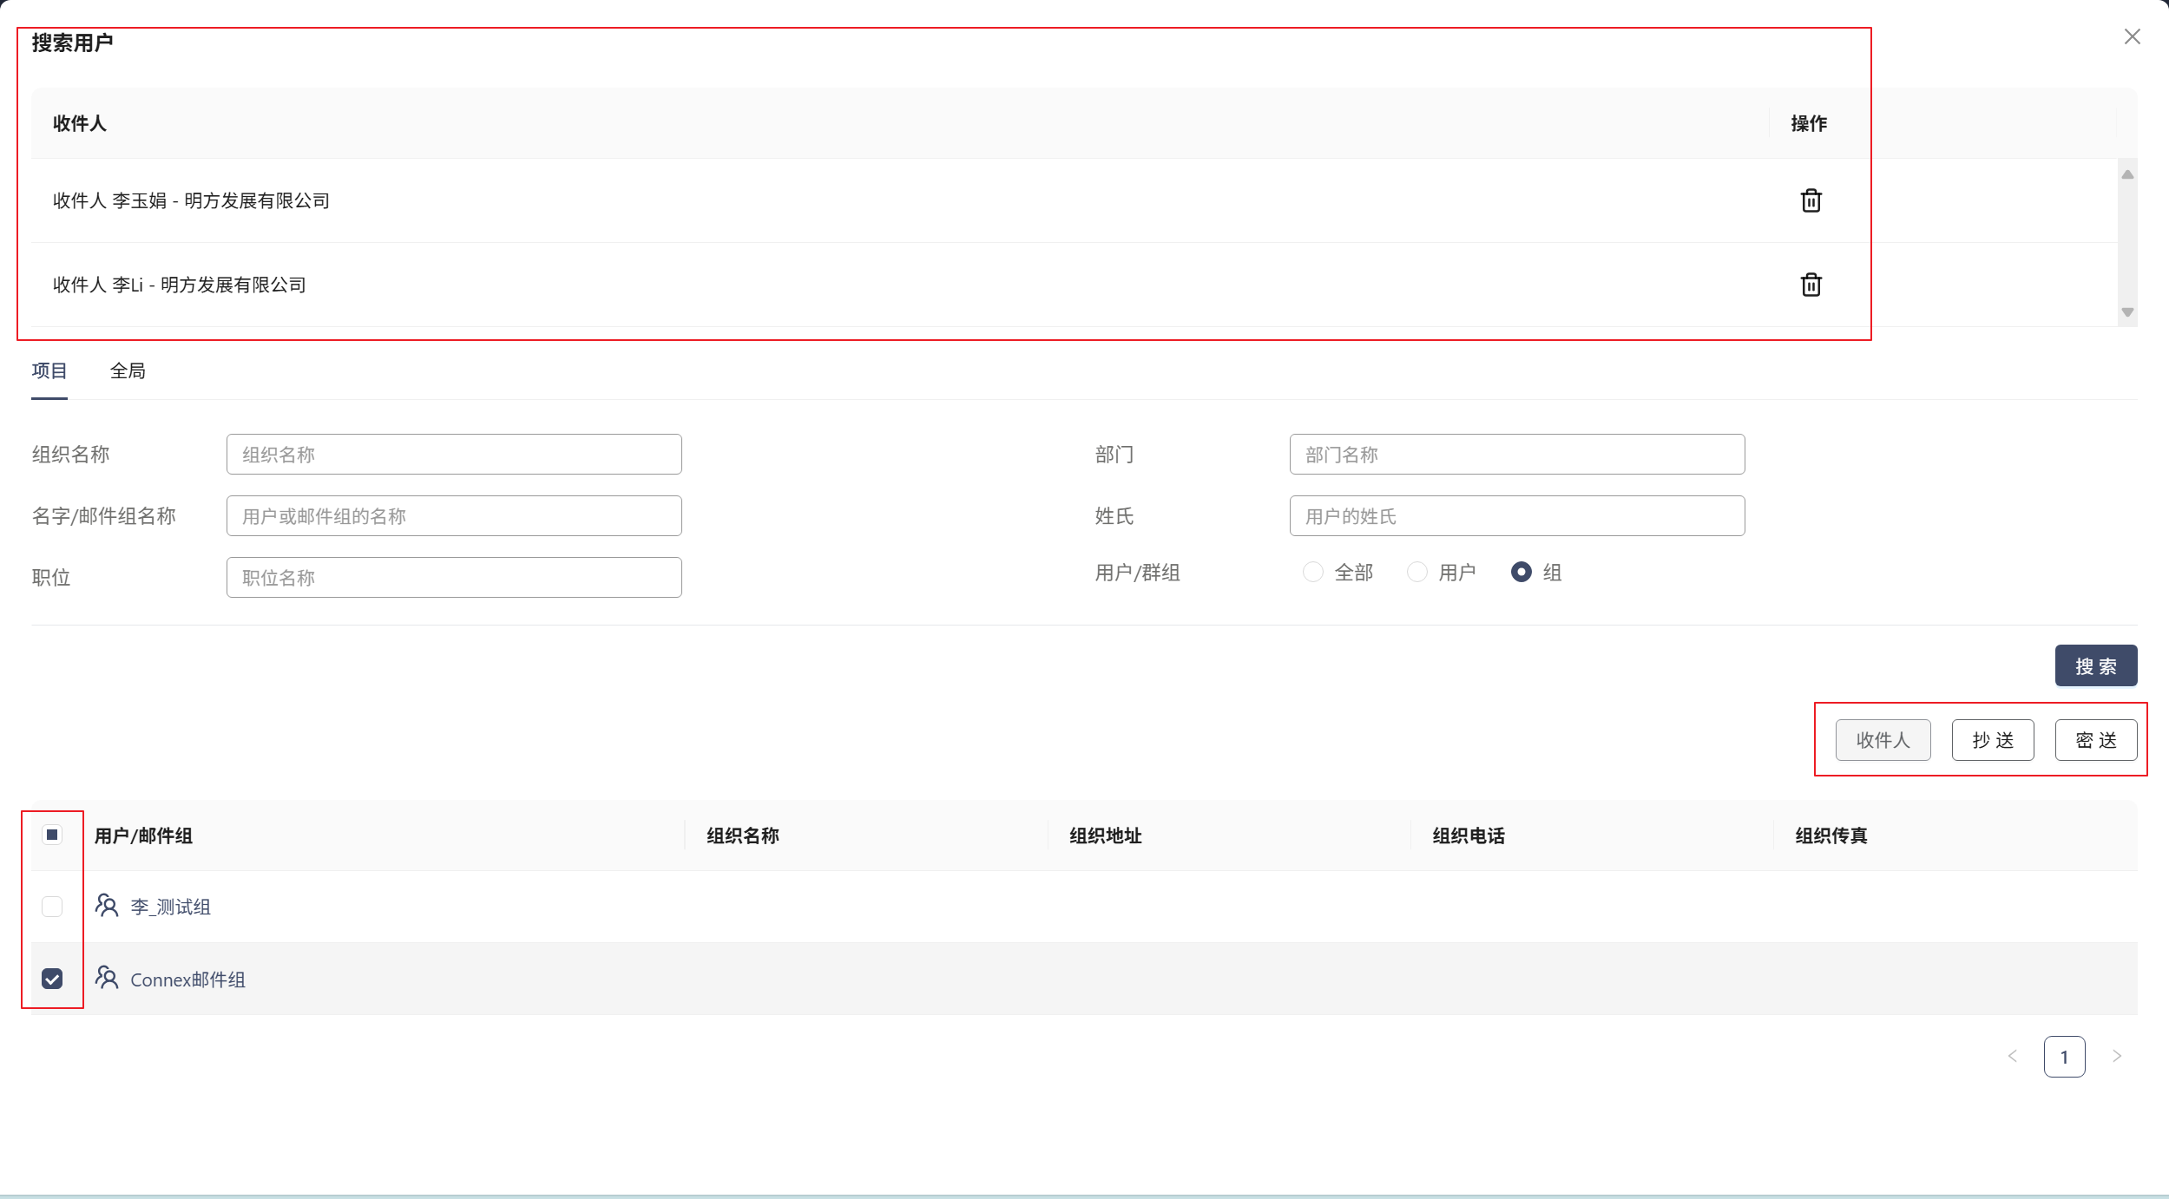Select the 用户 radio option

[1417, 572]
